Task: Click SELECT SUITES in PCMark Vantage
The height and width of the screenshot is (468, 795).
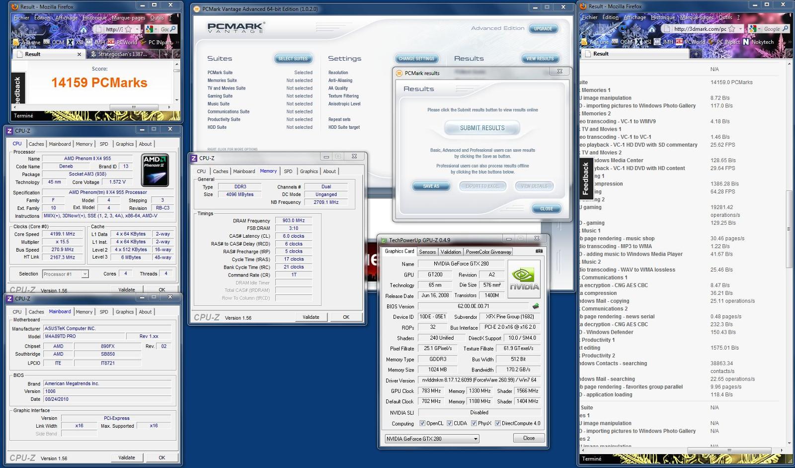Action: point(293,59)
